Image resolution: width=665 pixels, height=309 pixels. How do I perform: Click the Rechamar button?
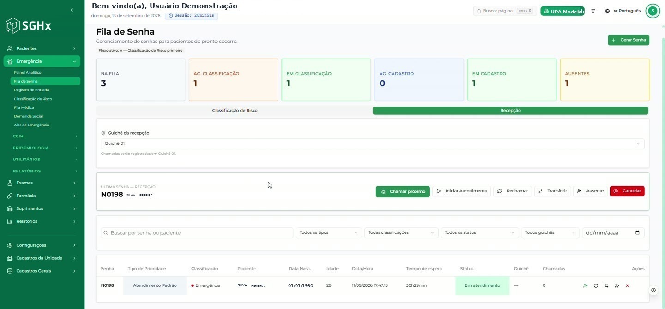(513, 191)
